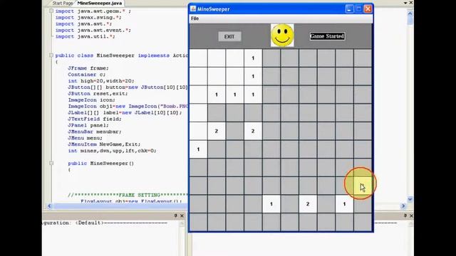This screenshot has width=456, height=256.
Task: Close the MineSweeper window
Action: pos(368,9)
